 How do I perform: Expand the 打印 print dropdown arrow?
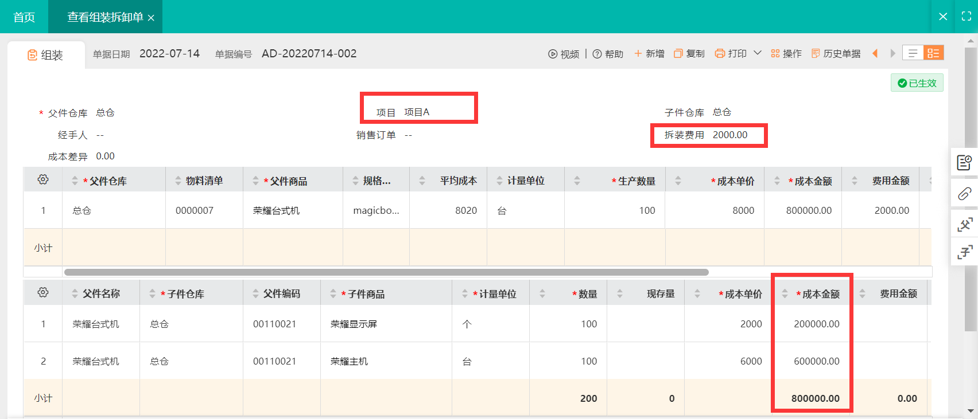point(758,53)
